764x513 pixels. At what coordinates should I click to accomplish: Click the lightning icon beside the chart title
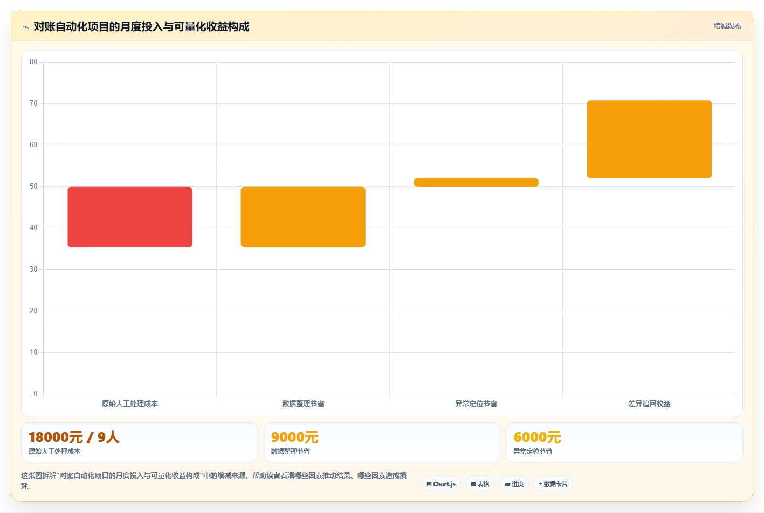click(25, 27)
